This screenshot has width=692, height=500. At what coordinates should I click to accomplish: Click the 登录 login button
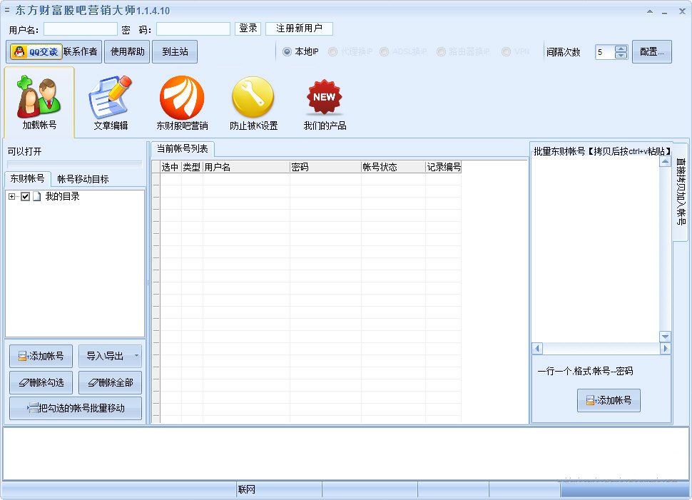point(248,29)
